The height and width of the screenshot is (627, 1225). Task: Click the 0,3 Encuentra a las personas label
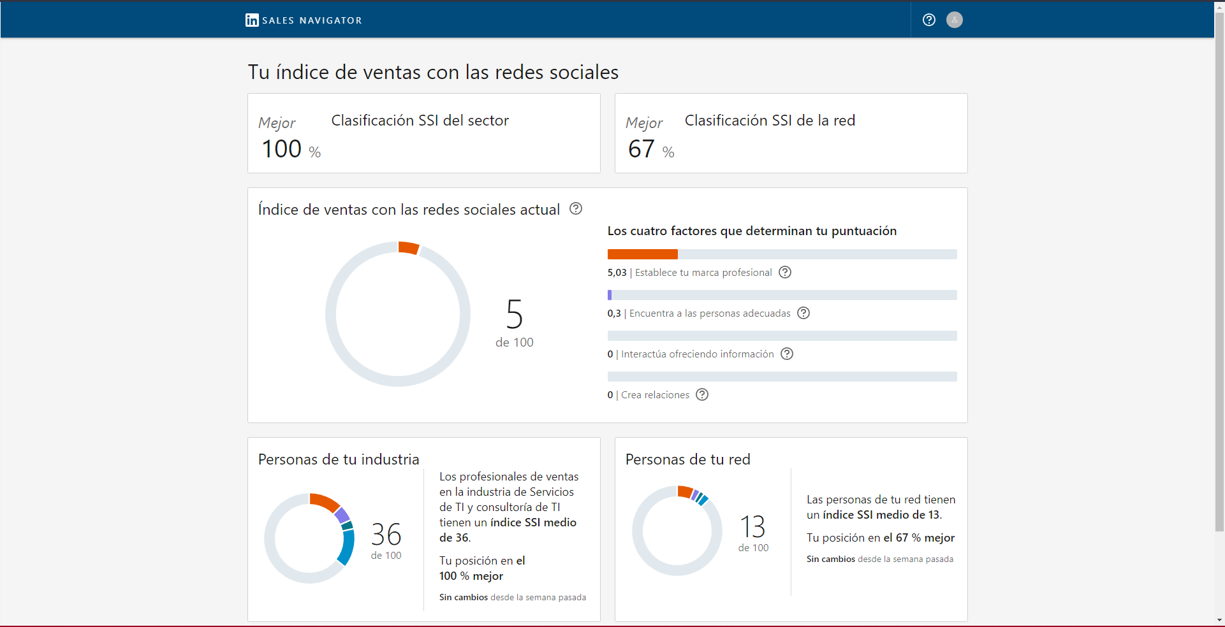tap(699, 313)
